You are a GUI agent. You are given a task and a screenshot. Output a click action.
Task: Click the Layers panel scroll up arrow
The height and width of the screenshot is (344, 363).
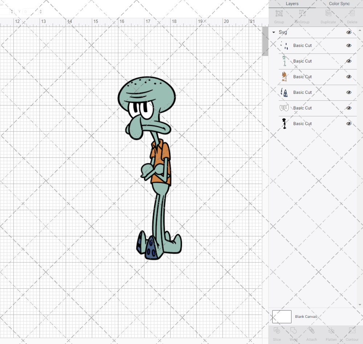click(359, 31)
